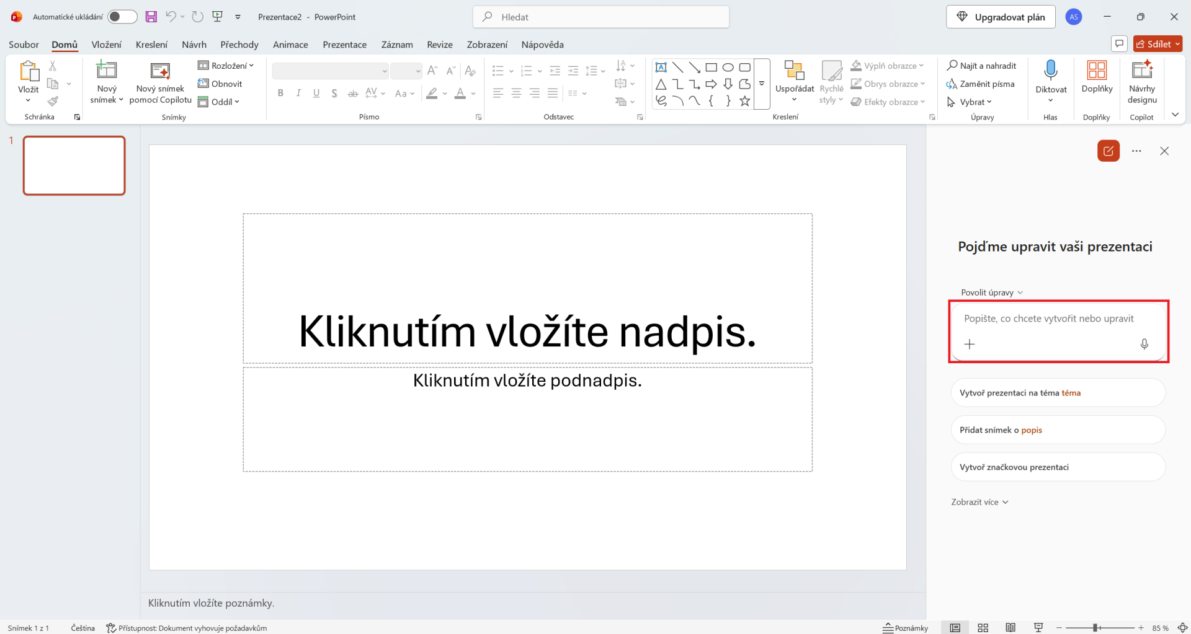Open font color A swatch button
This screenshot has height=634, width=1191.
[x=460, y=94]
